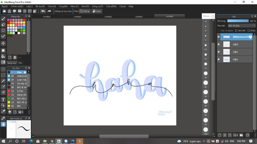This screenshot has height=144, width=257.
Task: Hide the Lớp3 layer
Action: click(x=219, y=44)
